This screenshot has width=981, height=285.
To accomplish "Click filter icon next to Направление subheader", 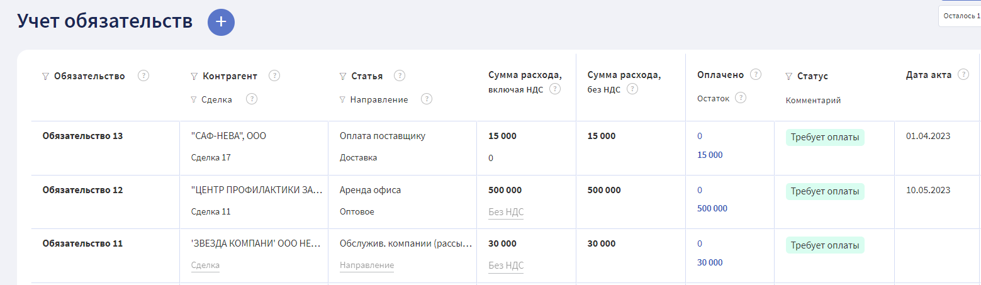I will coord(342,99).
